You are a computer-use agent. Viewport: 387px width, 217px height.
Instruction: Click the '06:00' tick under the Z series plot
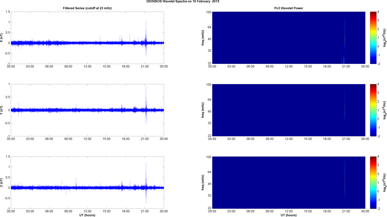click(49, 211)
